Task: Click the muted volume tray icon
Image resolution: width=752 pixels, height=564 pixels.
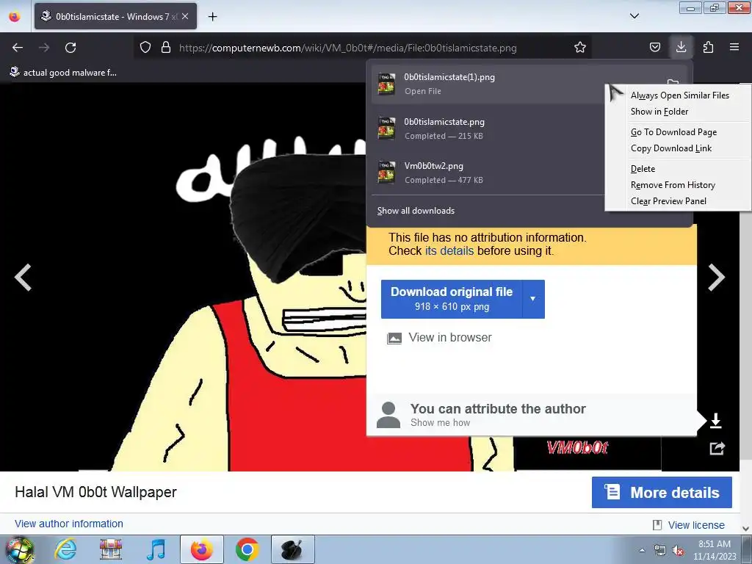Action: pos(678,550)
